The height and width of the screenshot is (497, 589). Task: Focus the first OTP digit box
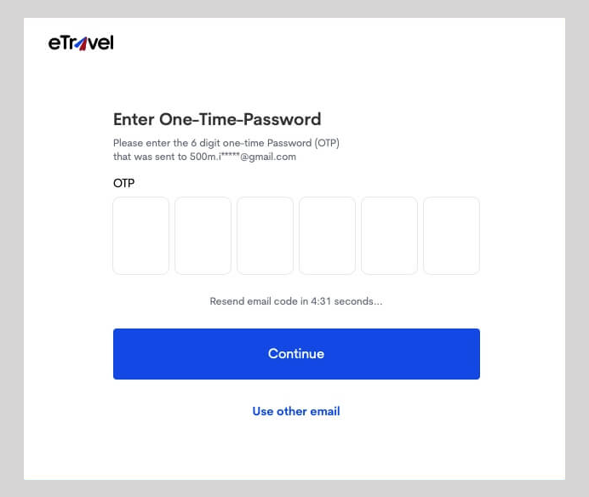pyautogui.click(x=140, y=236)
